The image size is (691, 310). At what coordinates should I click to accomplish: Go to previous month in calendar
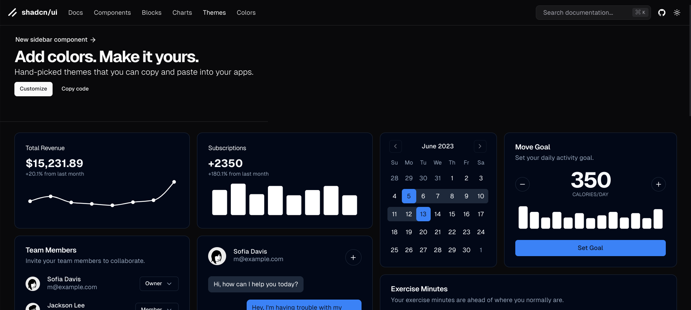pos(395,146)
